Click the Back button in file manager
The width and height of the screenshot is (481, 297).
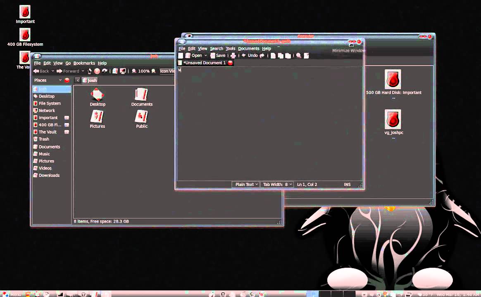41,71
